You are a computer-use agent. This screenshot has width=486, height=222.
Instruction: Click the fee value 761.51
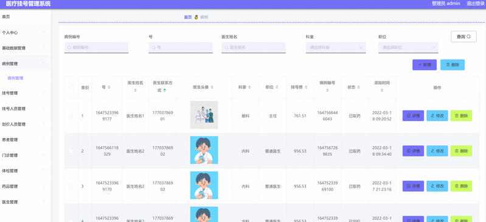tap(300, 116)
